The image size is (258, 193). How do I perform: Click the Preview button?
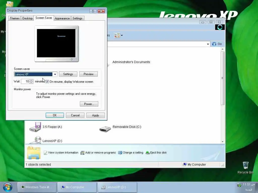tap(88, 74)
